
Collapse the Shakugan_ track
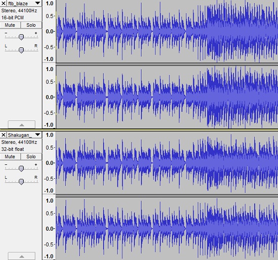click(22, 256)
